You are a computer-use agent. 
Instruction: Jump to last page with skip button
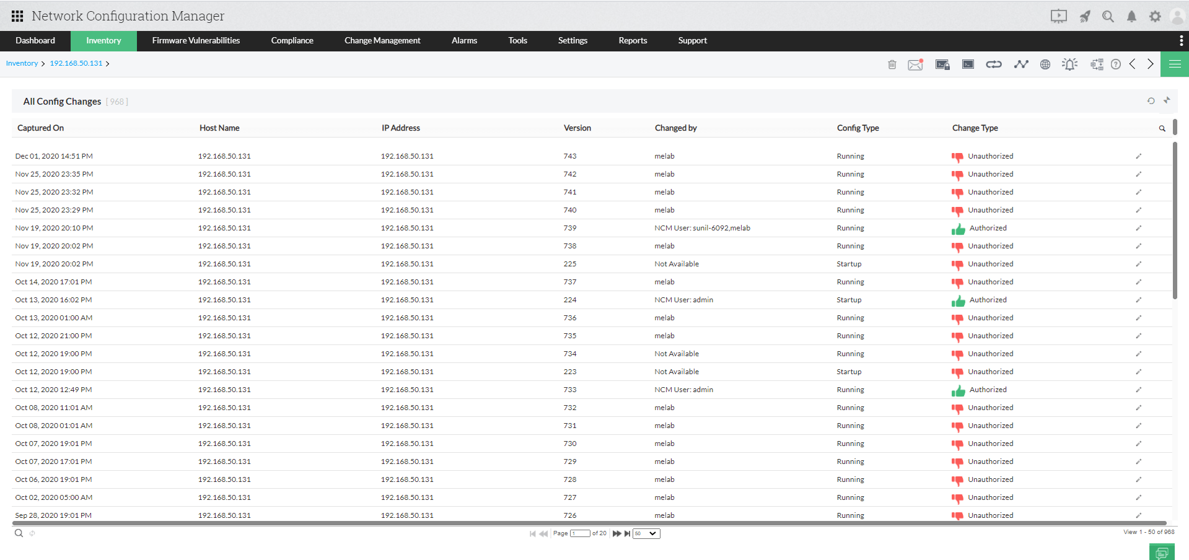627,533
